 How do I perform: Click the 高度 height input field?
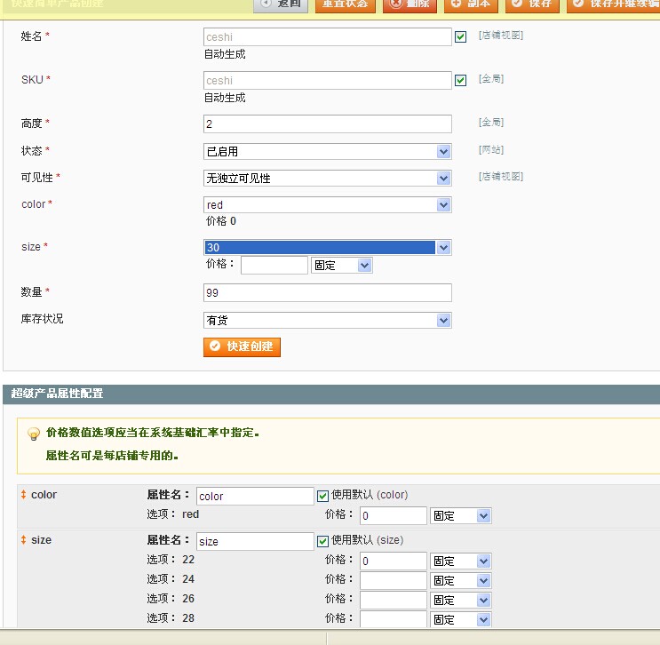click(328, 124)
